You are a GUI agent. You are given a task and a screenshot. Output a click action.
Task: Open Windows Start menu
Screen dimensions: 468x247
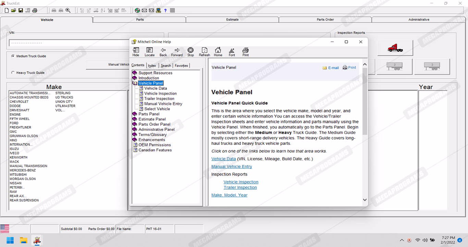(x=10, y=240)
